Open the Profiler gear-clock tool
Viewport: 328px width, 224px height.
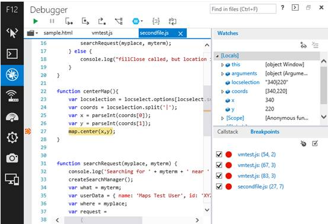coord(12,137)
